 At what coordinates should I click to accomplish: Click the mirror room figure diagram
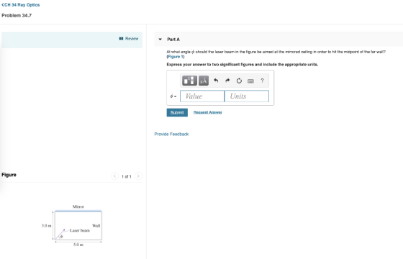click(x=73, y=226)
